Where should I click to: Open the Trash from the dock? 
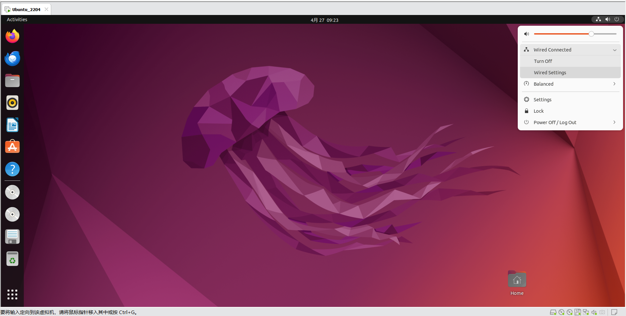pyautogui.click(x=12, y=259)
